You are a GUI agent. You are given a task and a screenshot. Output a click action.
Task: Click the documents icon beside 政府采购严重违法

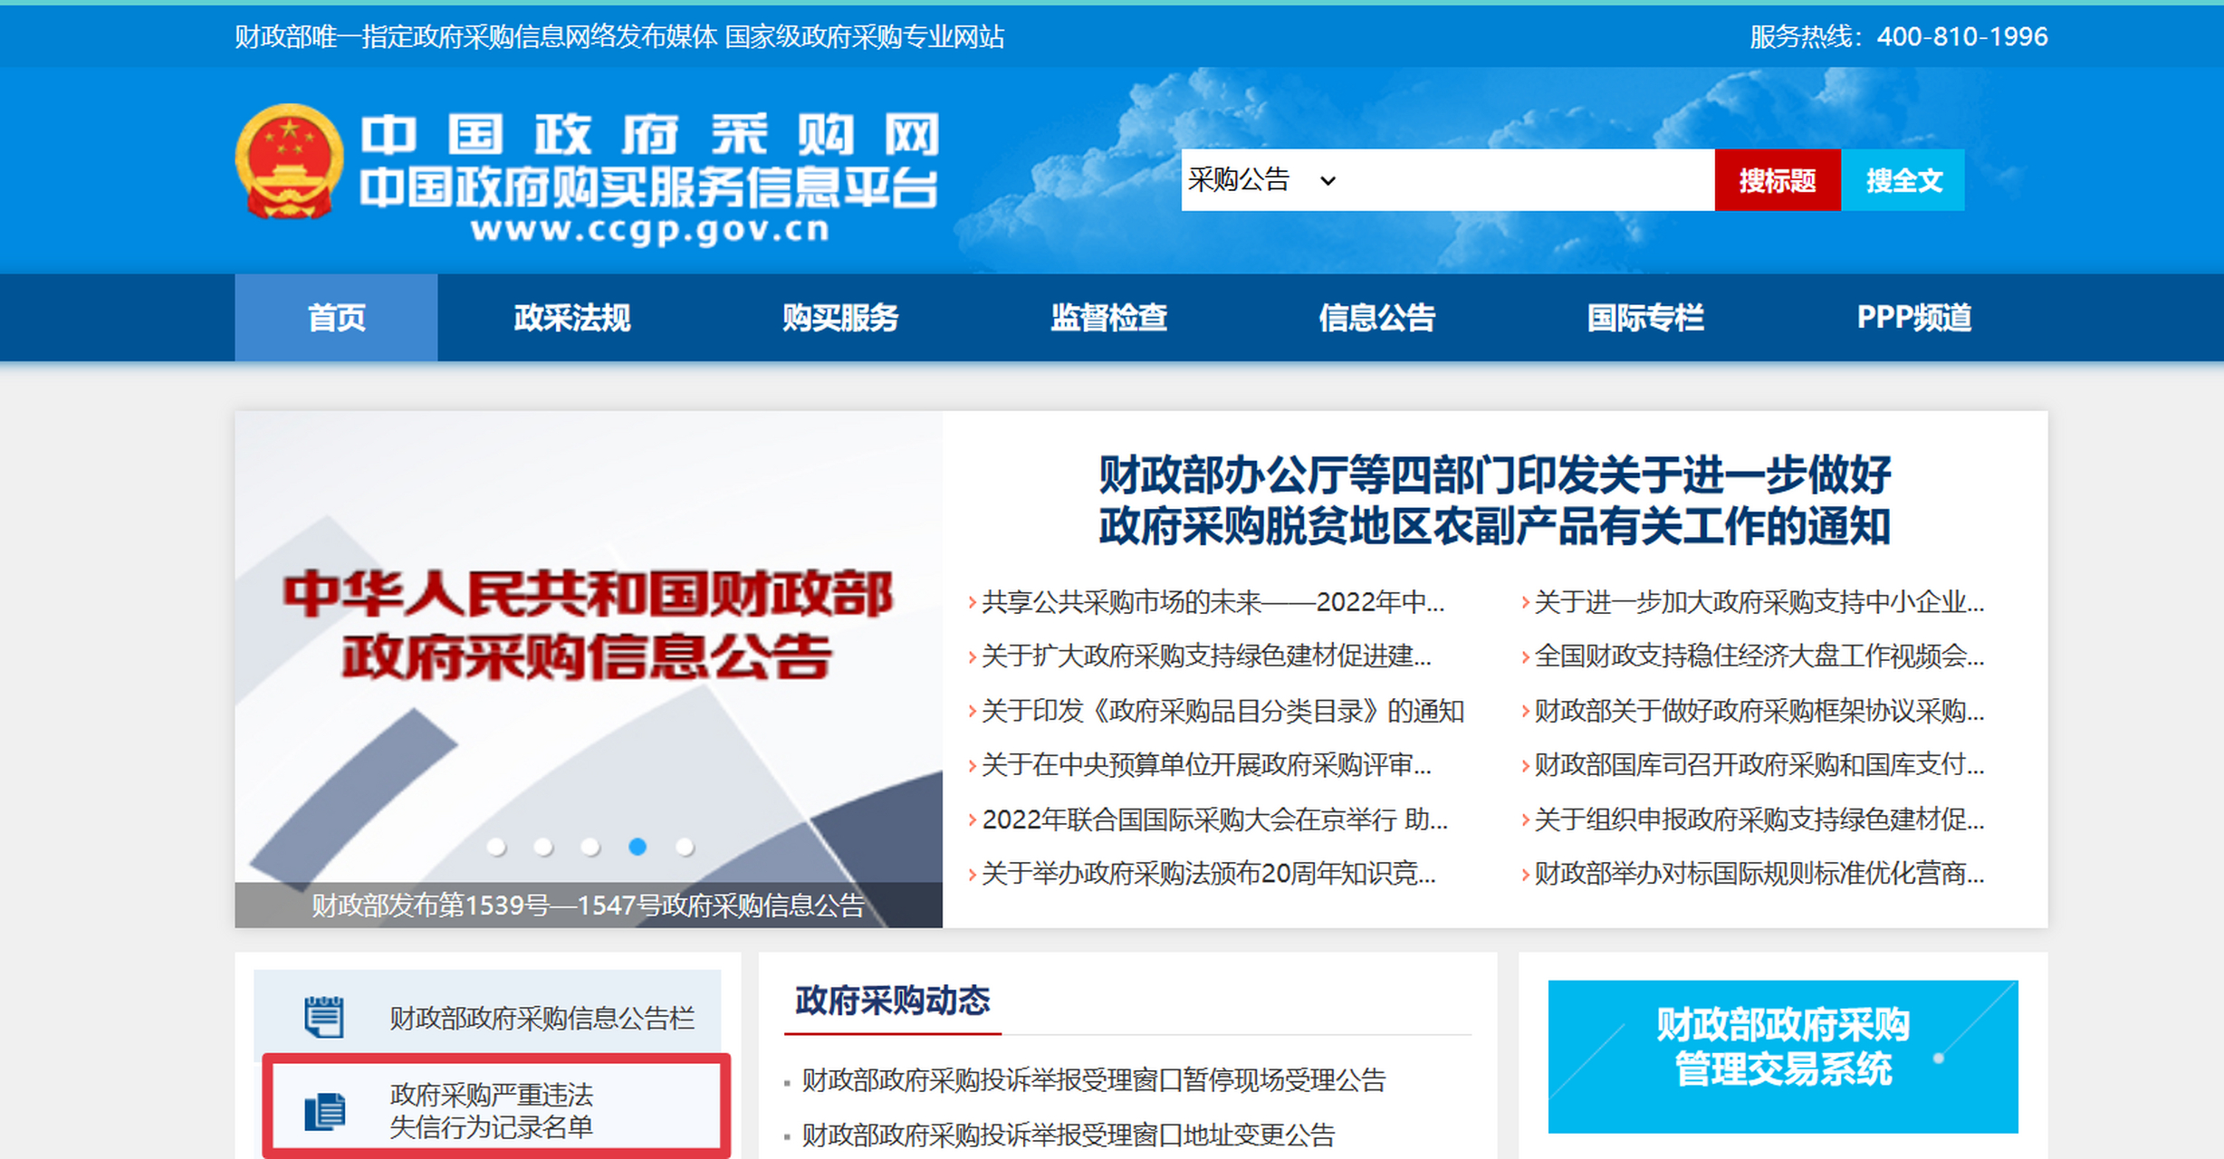pyautogui.click(x=324, y=1111)
